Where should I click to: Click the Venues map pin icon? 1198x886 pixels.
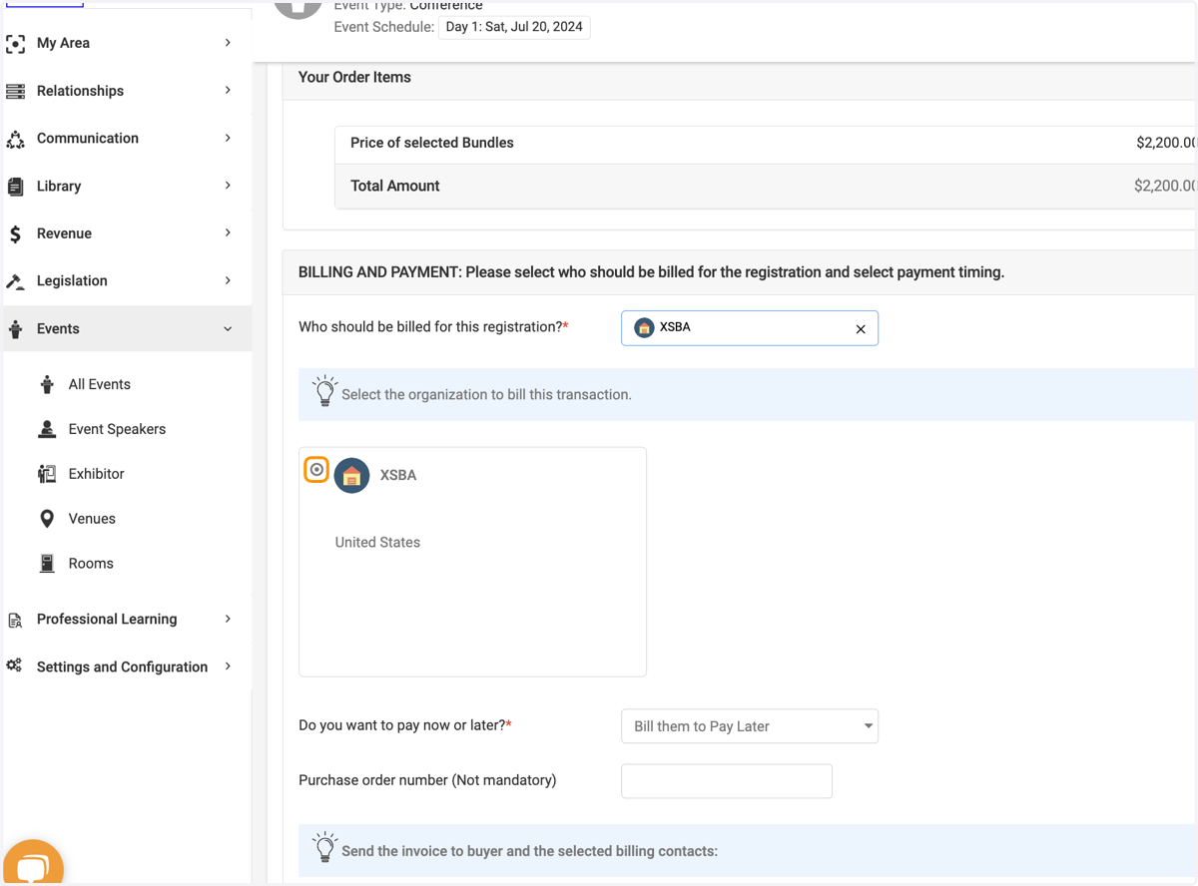(47, 519)
